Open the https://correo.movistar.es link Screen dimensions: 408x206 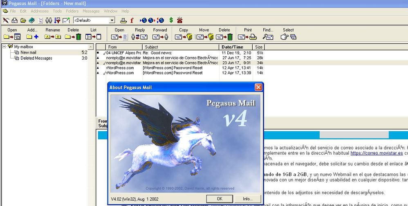coord(377,153)
